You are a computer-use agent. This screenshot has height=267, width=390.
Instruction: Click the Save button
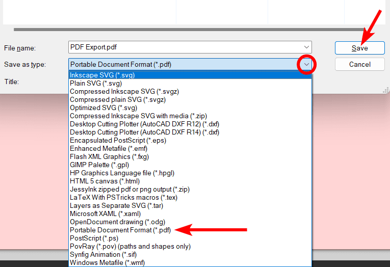pyautogui.click(x=359, y=48)
